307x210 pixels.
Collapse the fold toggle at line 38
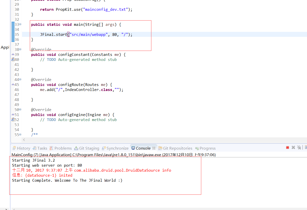20,49
